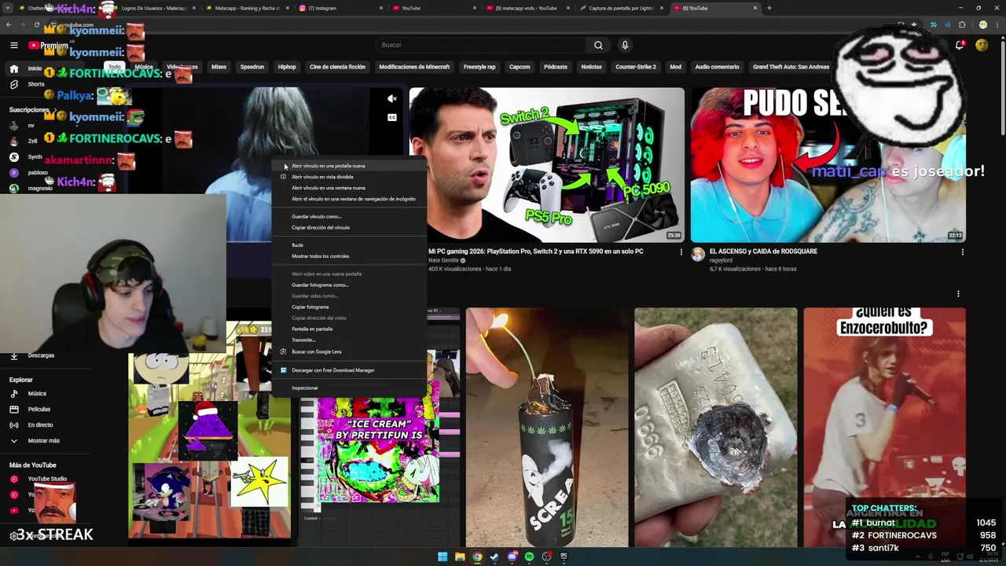Toggle subtitles on the preview video
Image resolution: width=1006 pixels, height=566 pixels.
[x=392, y=117]
